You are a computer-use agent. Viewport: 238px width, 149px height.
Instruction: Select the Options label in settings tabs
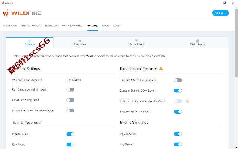tap(30, 44)
